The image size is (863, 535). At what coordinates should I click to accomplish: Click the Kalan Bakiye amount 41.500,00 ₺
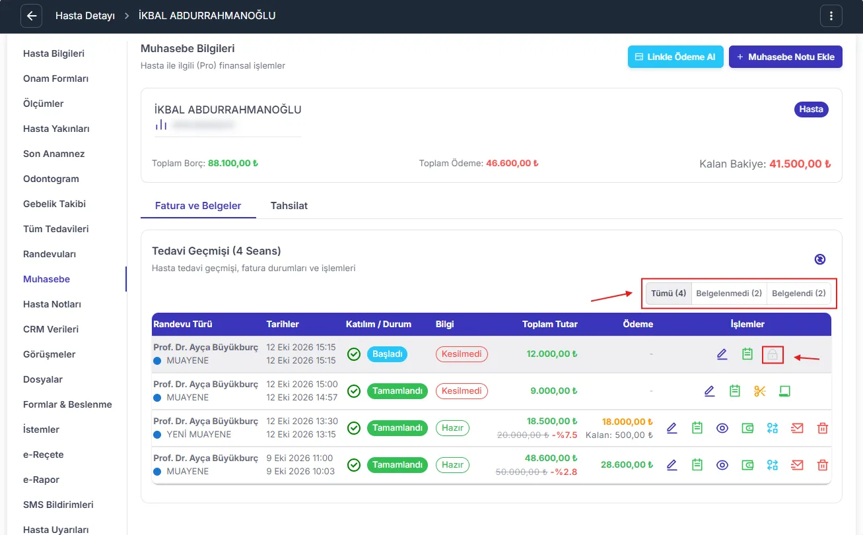click(800, 164)
